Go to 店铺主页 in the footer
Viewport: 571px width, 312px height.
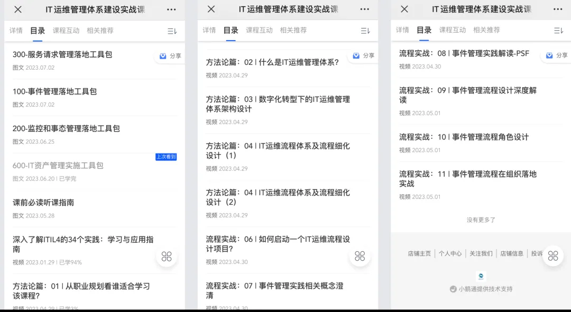click(x=419, y=253)
